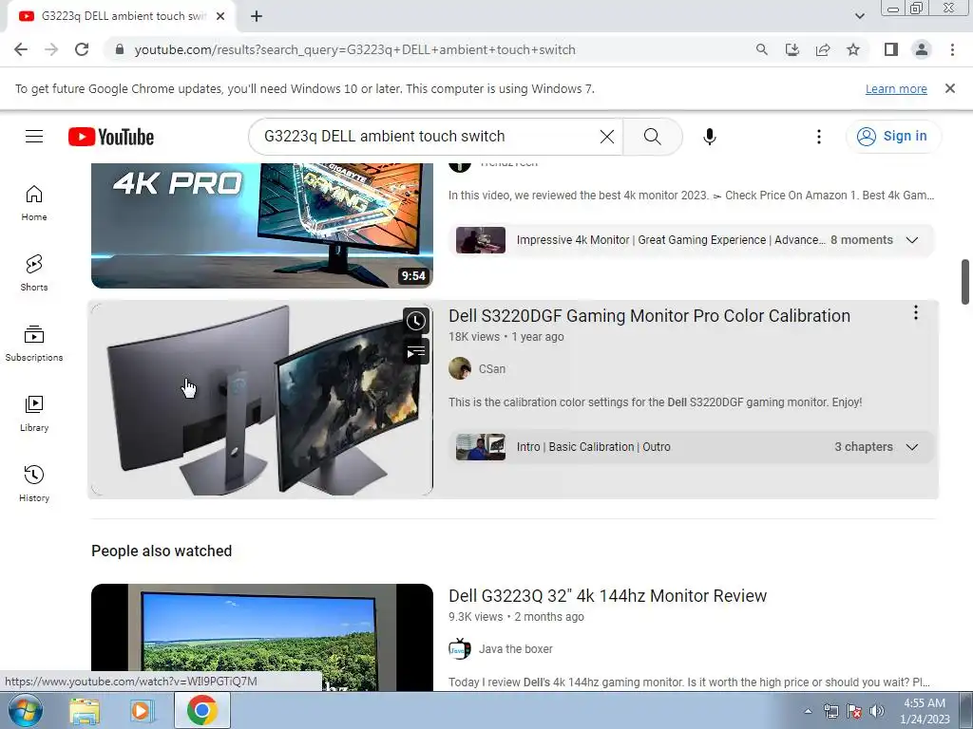The width and height of the screenshot is (973, 729).
Task: Open History in the sidebar
Action: point(34,483)
